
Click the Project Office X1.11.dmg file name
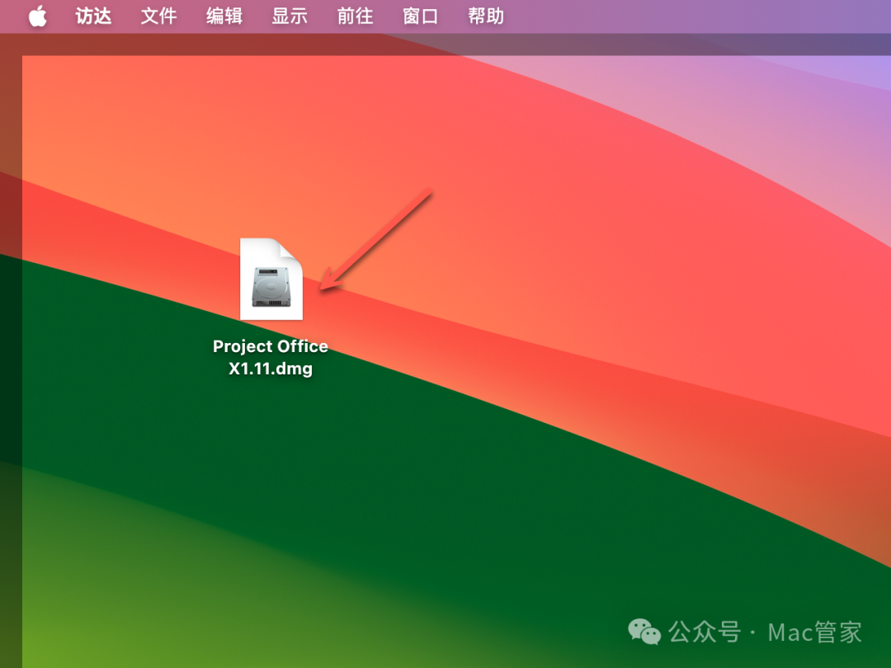(x=271, y=357)
